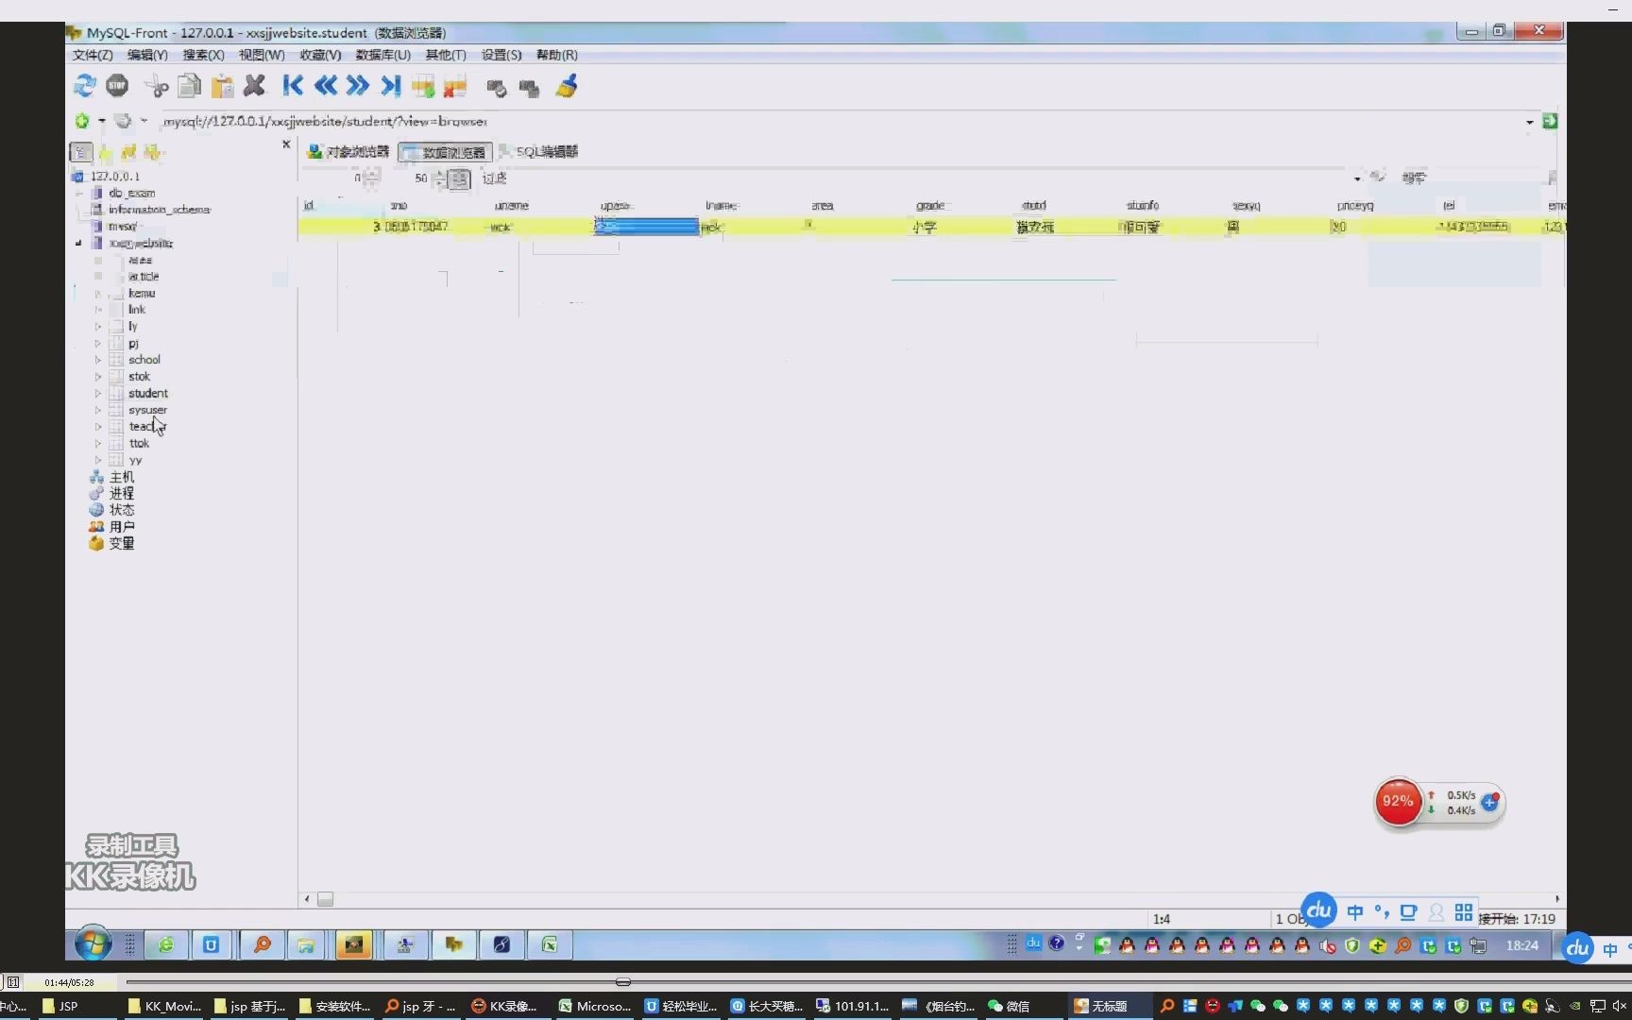This screenshot has height=1020, width=1632.
Task: Click the 92% memory widget
Action: [1398, 802]
